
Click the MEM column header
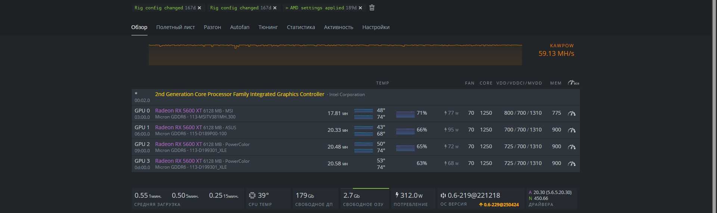[x=556, y=83]
